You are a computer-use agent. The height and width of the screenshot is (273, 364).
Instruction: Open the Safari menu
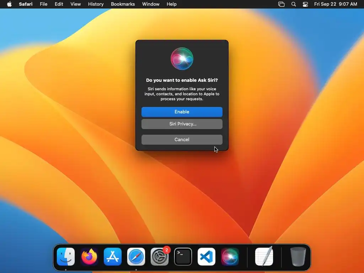(26, 4)
